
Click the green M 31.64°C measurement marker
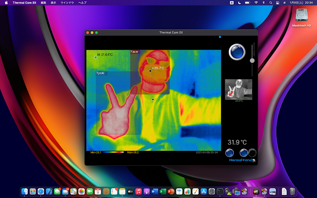[96, 57]
